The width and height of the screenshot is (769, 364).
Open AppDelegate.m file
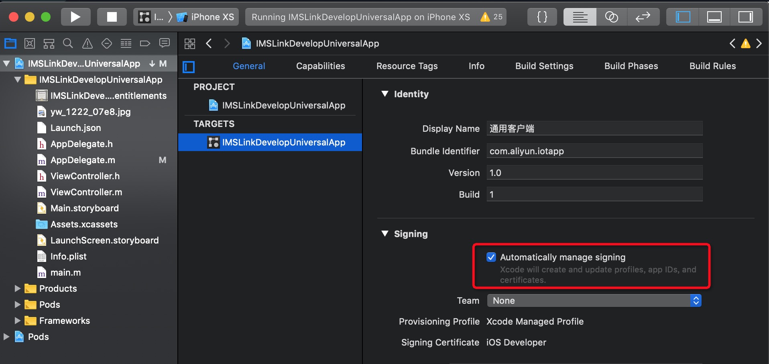click(x=75, y=160)
